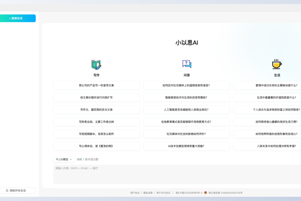Choose 如何应对社交媒体上的虚假信息和谣言 question
This screenshot has width=301, height=201.
pyautogui.click(x=186, y=85)
